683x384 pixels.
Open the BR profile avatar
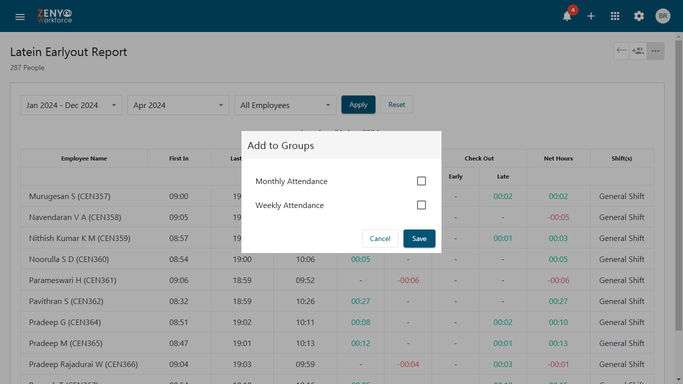click(x=663, y=16)
